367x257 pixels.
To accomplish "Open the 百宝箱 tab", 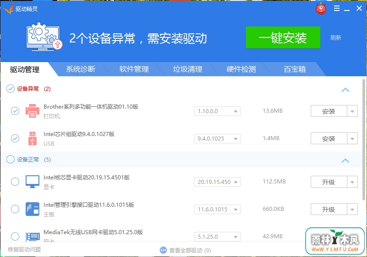I will [x=295, y=69].
